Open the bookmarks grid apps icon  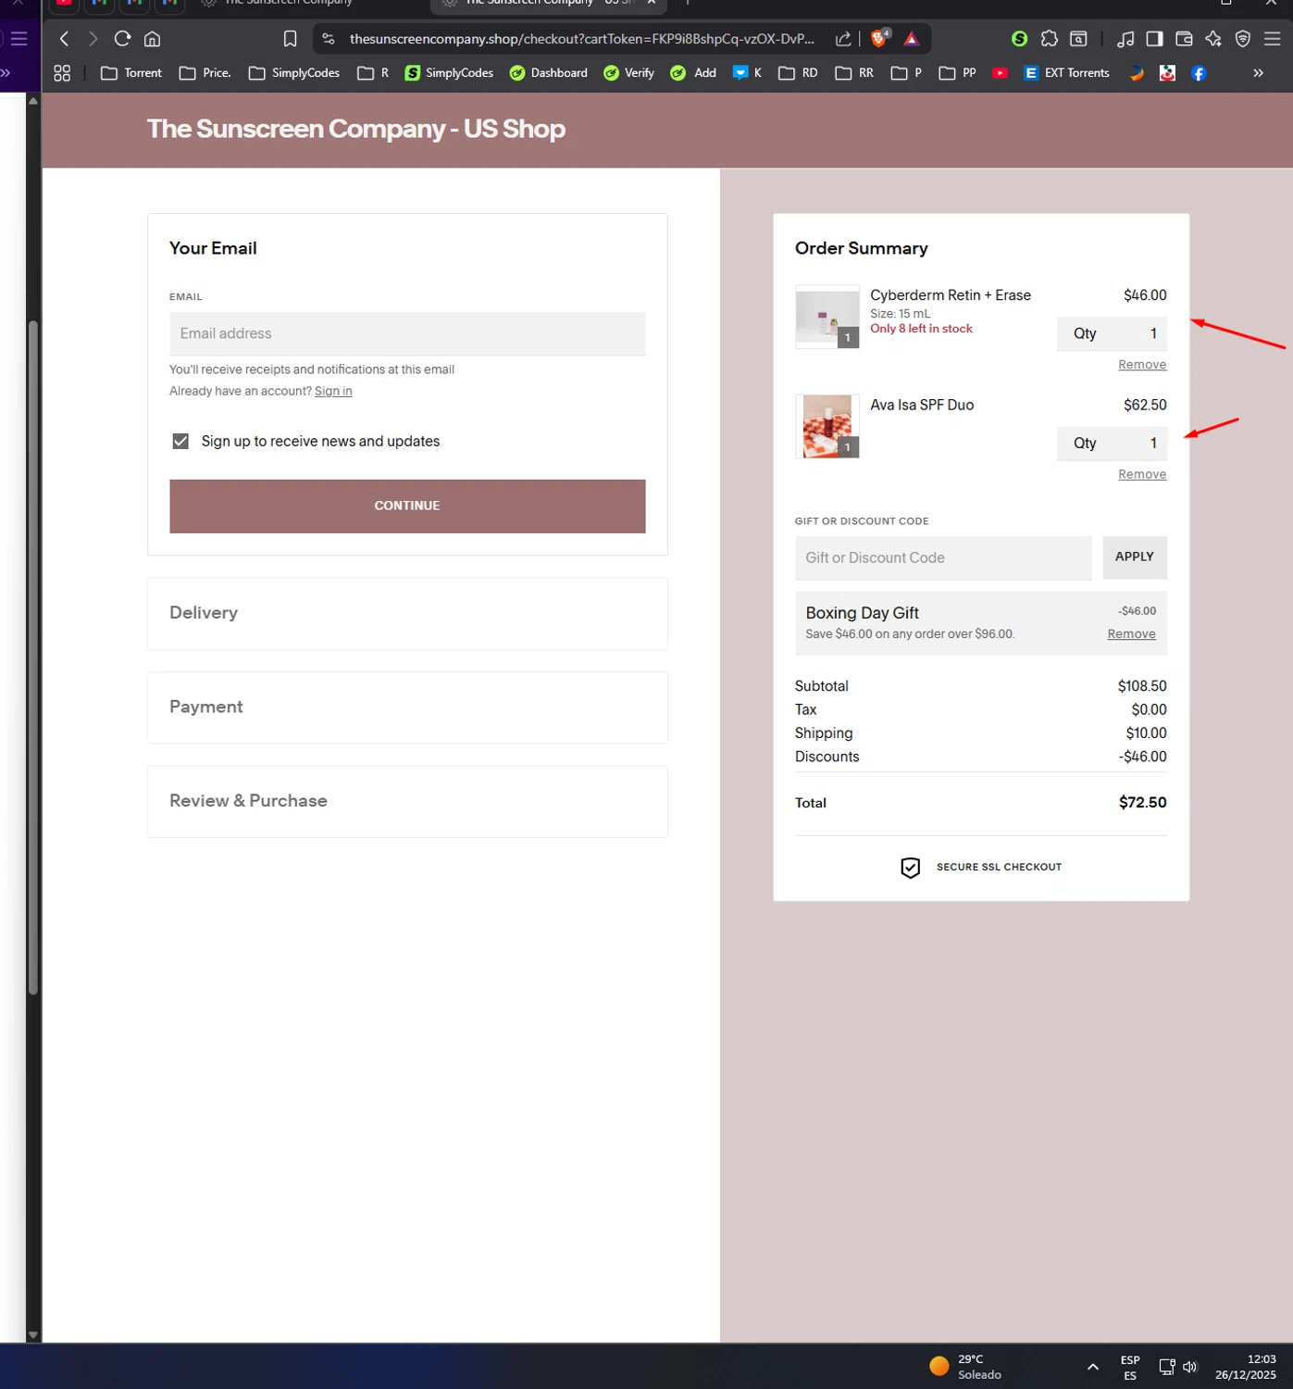[62, 73]
